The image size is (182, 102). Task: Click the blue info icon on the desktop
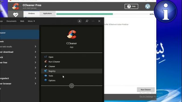pos(166,11)
